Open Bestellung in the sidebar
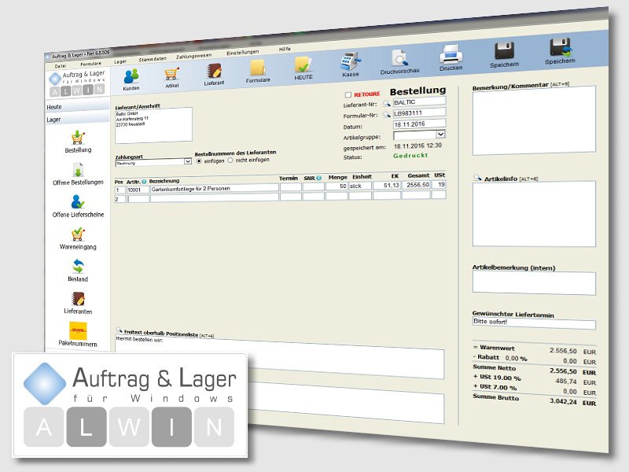629x472 pixels. [78, 142]
